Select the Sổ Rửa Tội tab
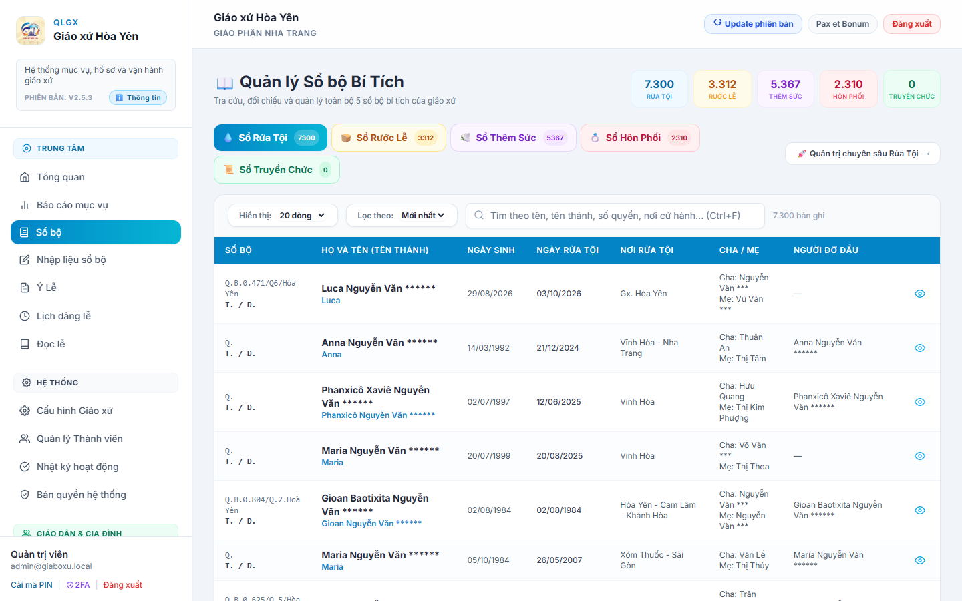The height and width of the screenshot is (601, 962). point(271,138)
